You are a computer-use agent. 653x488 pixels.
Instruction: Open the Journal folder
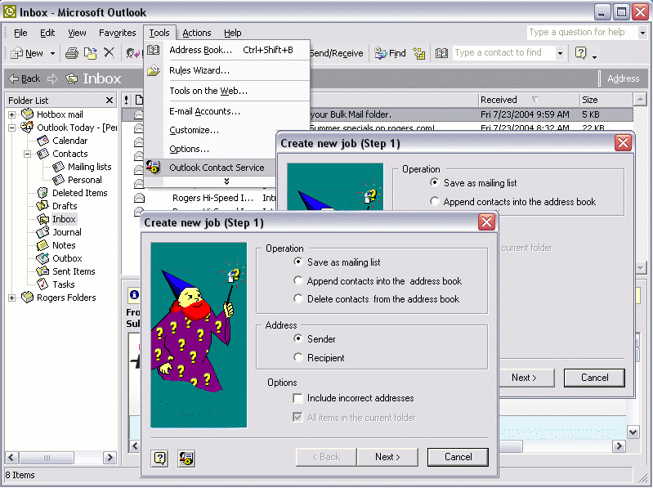pyautogui.click(x=67, y=232)
